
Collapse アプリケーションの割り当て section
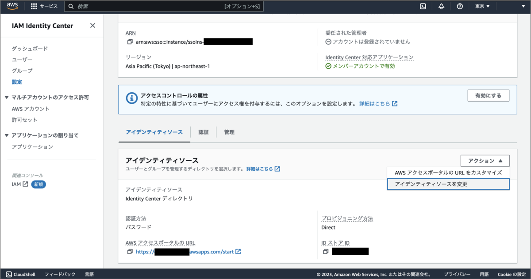coord(7,135)
